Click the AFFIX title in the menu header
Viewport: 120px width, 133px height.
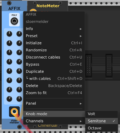(31, 14)
